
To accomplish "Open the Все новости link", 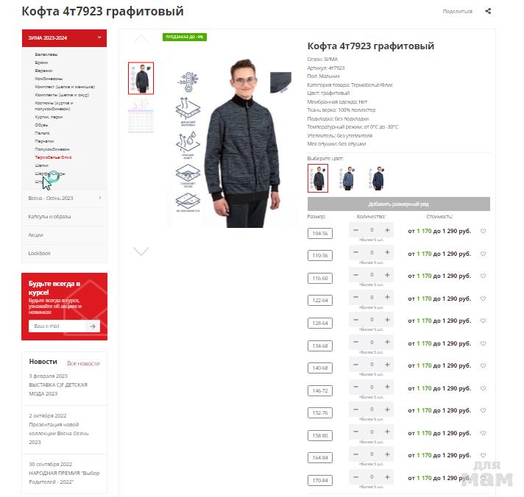I will click(83, 363).
